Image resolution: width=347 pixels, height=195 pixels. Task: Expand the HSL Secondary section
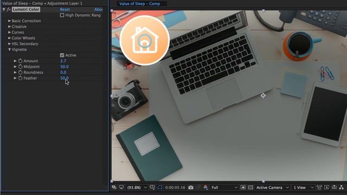coord(9,44)
